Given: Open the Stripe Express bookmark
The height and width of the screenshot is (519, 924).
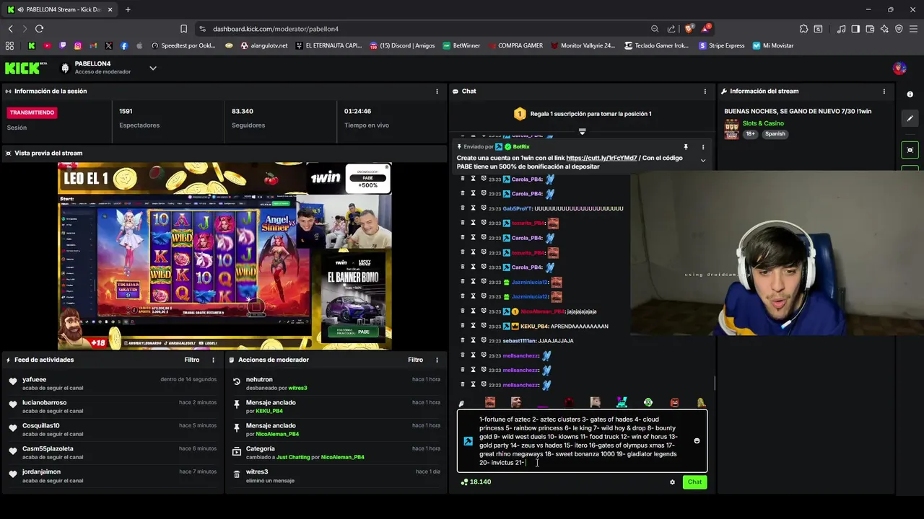Looking at the screenshot, I should [x=721, y=45].
